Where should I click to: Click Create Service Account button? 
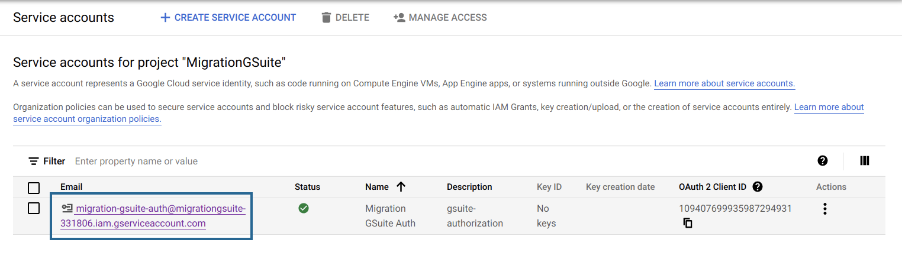(x=228, y=18)
